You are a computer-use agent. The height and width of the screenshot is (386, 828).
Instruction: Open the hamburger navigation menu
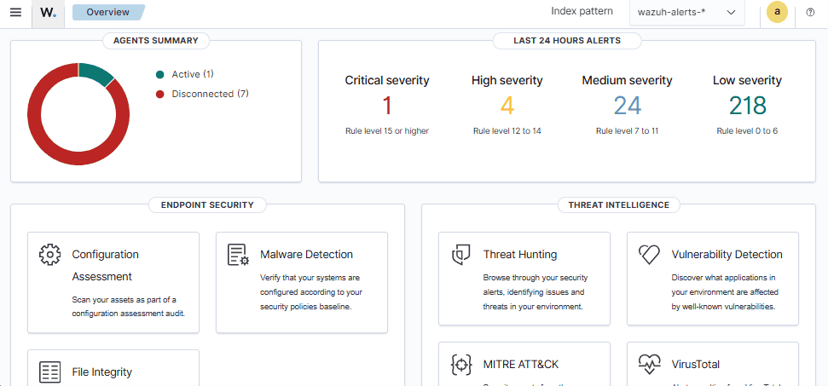click(16, 12)
